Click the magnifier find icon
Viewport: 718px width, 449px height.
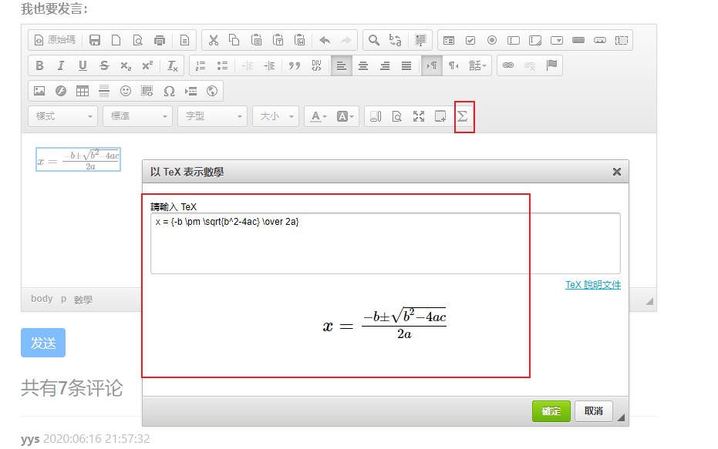coord(373,40)
